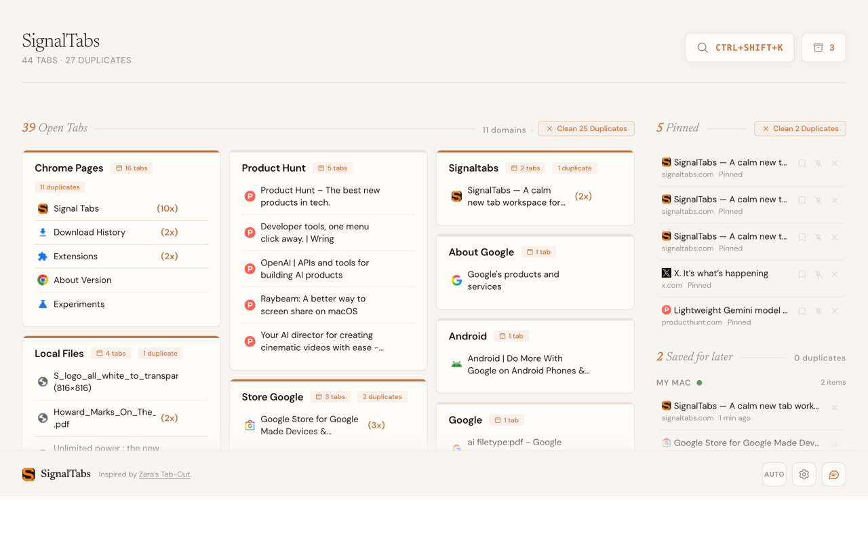Open the Signal Tabs (10x) entry
868x543 pixels.
121,208
